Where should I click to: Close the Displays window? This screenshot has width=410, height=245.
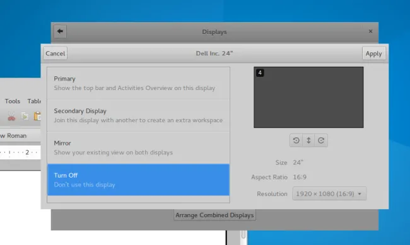[x=370, y=31]
